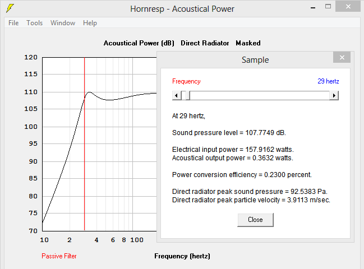
Task: Click the 'Acoustical Power (dB)' chart title
Action: tap(139, 43)
